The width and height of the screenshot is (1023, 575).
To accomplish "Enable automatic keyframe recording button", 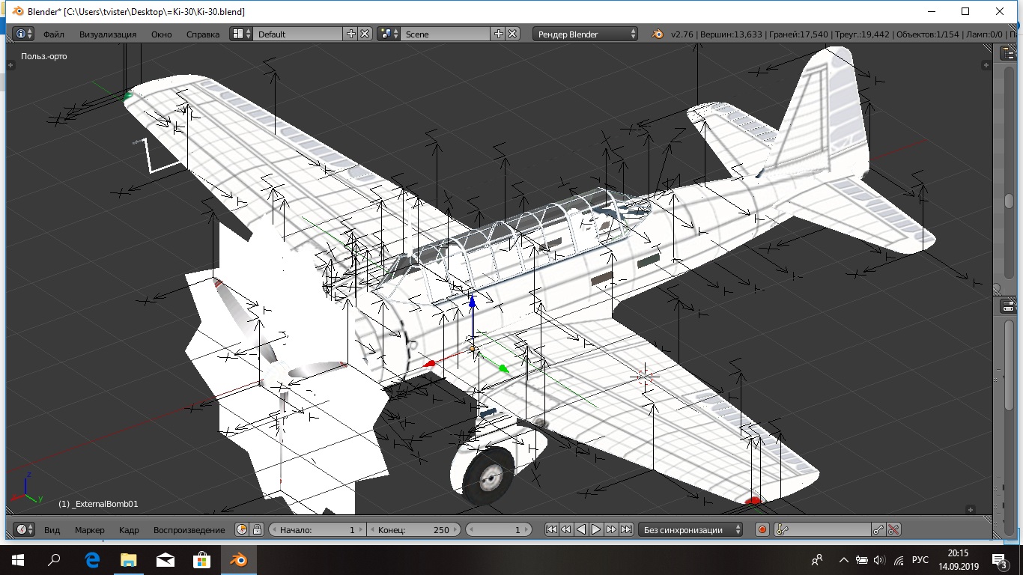I will pyautogui.click(x=762, y=529).
